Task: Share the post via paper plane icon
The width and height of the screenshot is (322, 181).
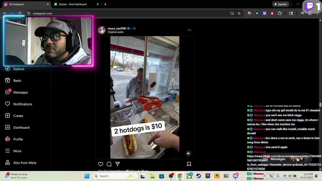Action: (117, 164)
